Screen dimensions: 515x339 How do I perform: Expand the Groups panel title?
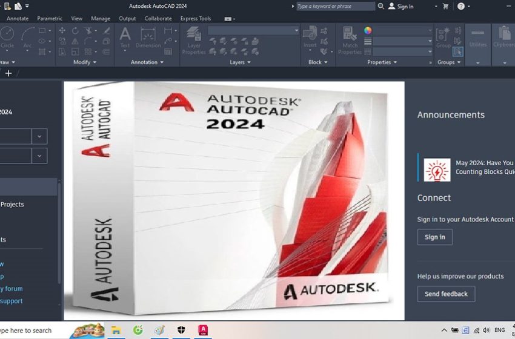448,62
